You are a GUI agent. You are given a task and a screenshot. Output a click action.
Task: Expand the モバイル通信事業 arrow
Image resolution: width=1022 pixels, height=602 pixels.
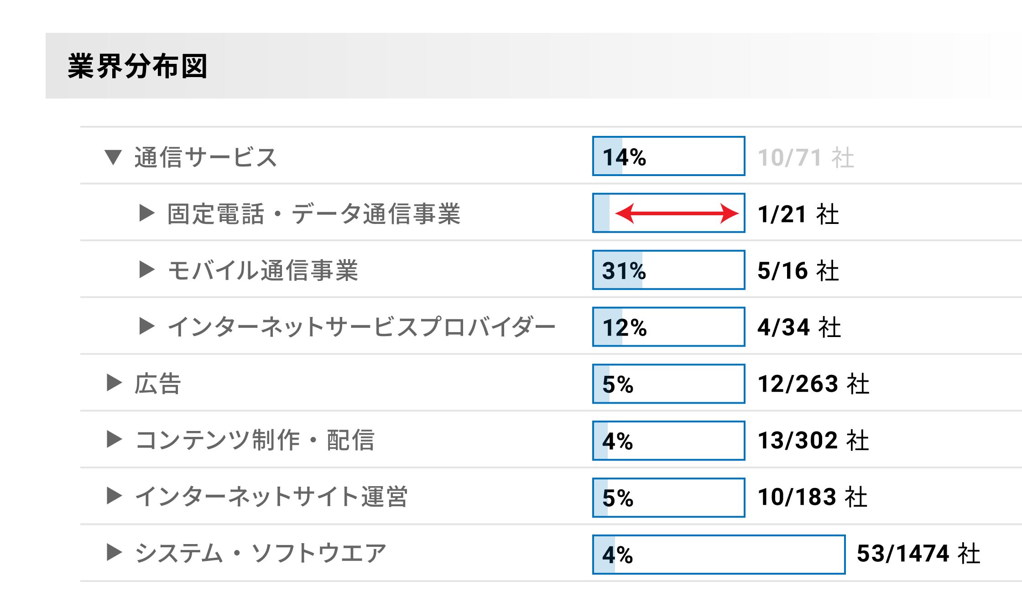tap(147, 270)
